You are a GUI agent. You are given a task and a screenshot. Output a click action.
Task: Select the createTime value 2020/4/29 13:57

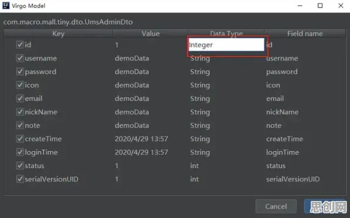pos(142,139)
